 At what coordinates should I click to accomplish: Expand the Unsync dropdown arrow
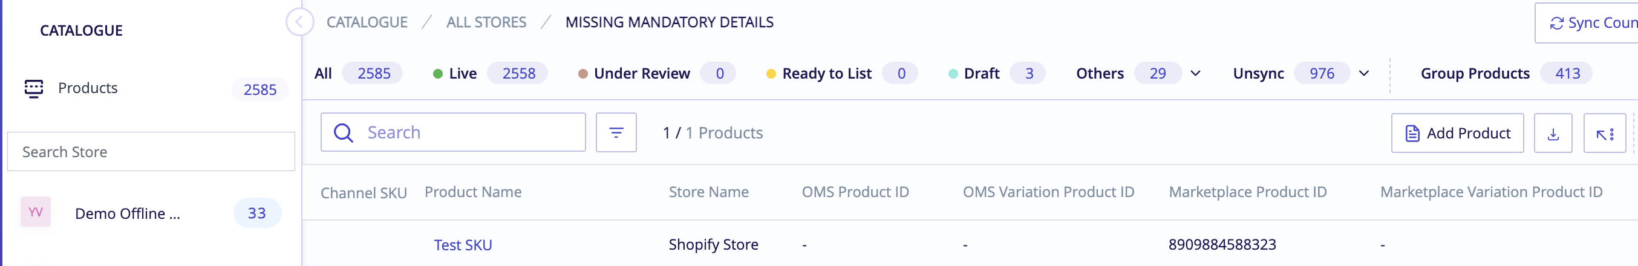click(x=1363, y=74)
